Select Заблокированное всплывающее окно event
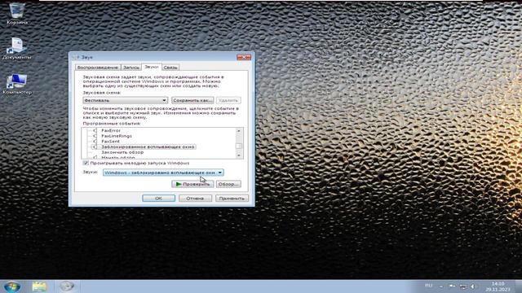The width and height of the screenshot is (522, 293). pyautogui.click(x=148, y=146)
